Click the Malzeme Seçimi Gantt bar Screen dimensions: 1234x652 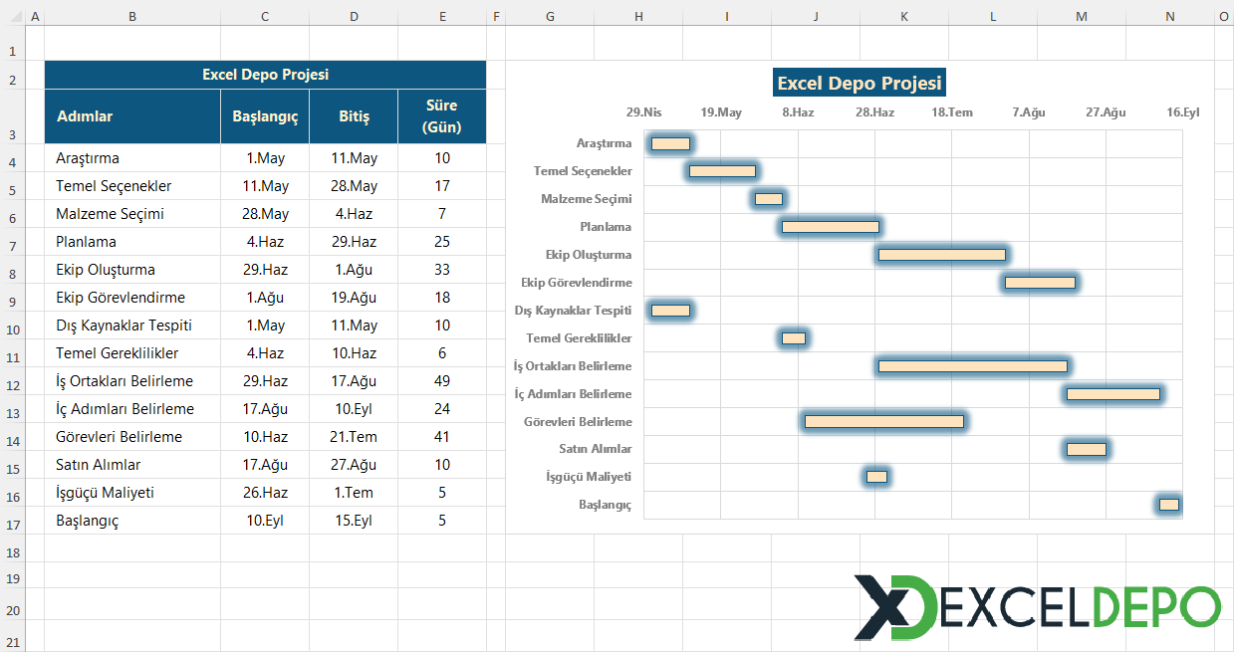[769, 199]
